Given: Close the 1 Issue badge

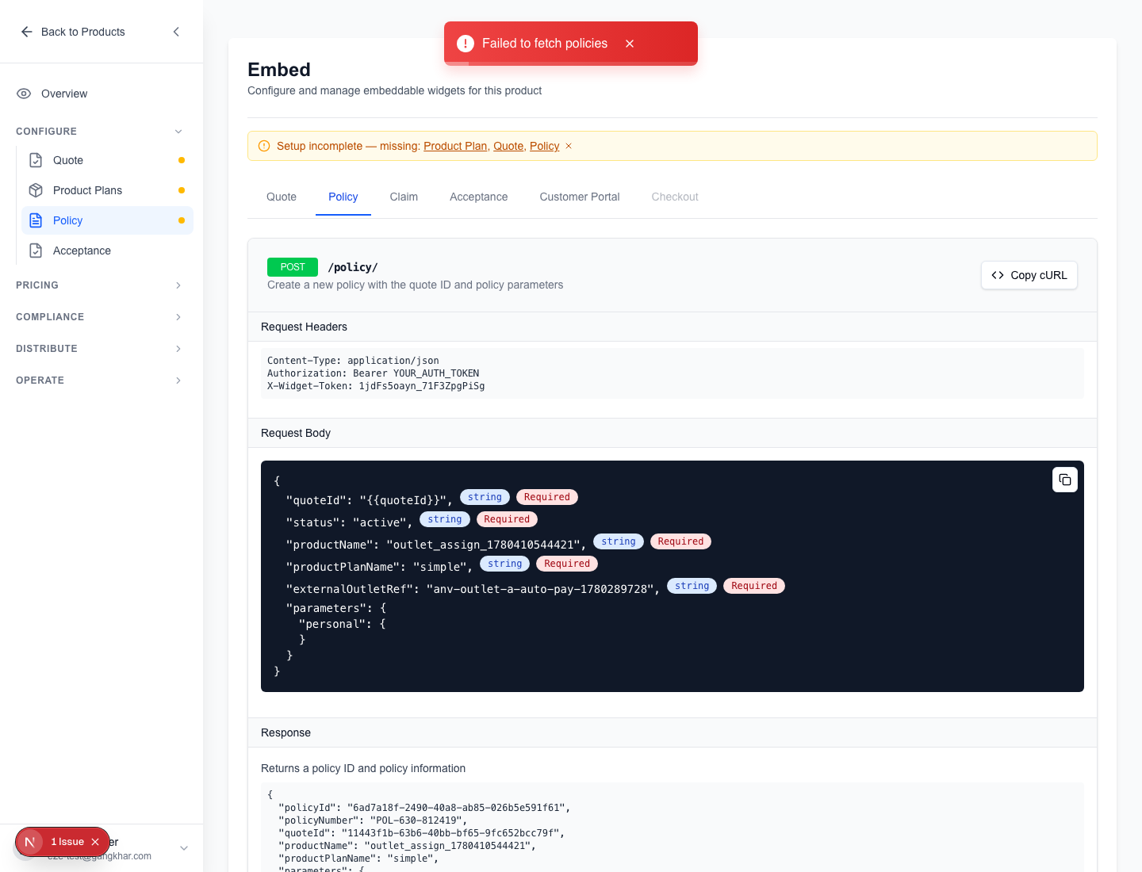Looking at the screenshot, I should [x=95, y=842].
